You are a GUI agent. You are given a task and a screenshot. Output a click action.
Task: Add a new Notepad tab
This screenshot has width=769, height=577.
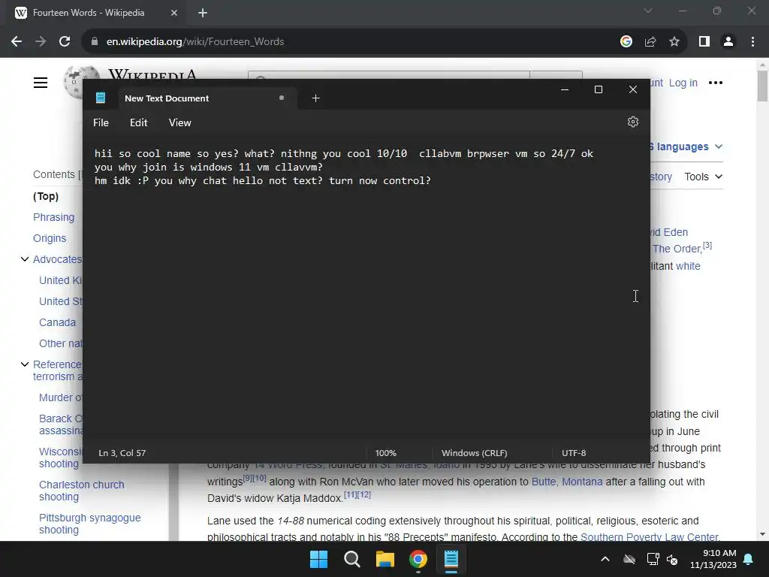(x=316, y=98)
